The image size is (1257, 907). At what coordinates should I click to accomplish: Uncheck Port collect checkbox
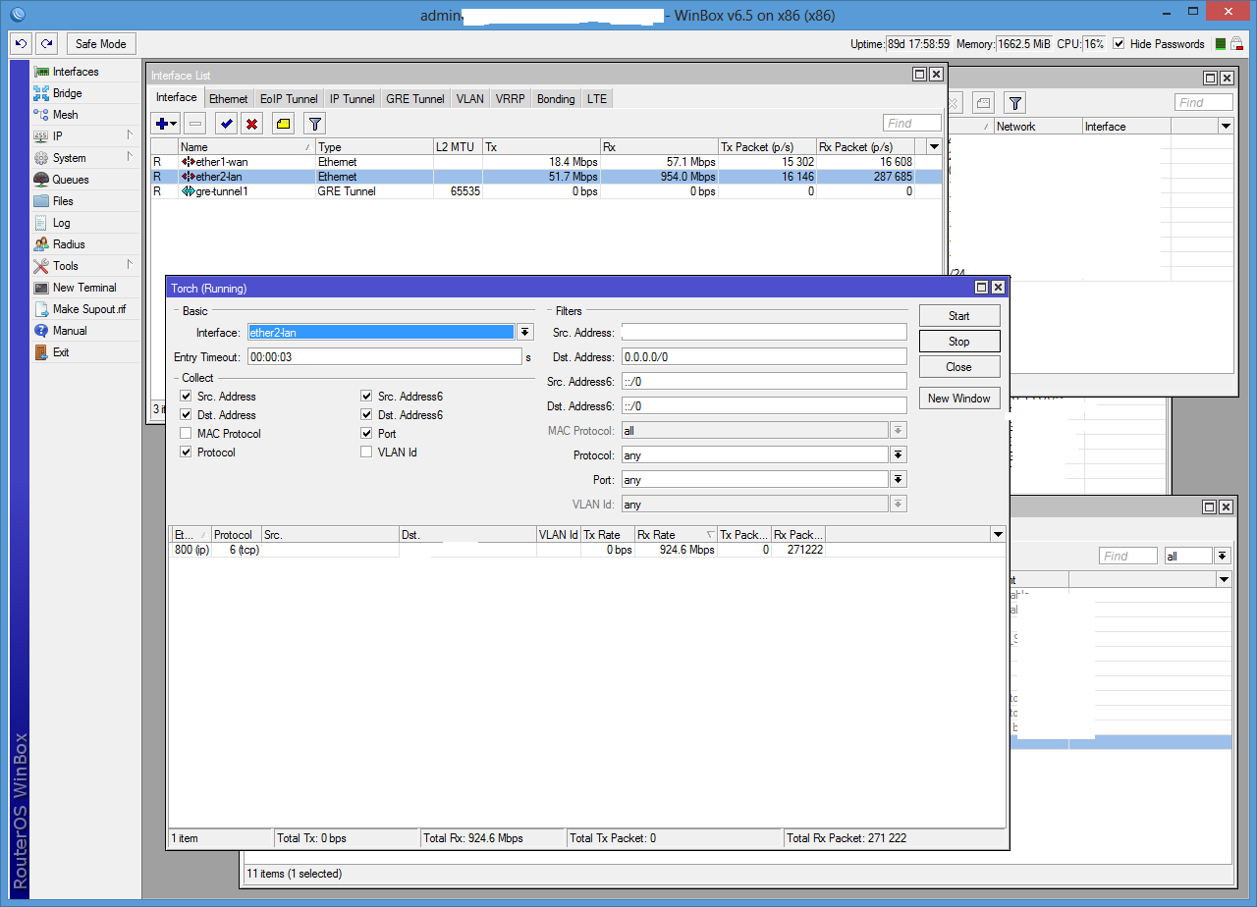coord(366,434)
